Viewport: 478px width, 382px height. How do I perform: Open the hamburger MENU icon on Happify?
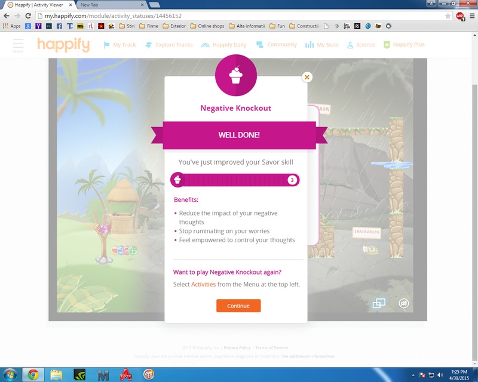[x=18, y=45]
